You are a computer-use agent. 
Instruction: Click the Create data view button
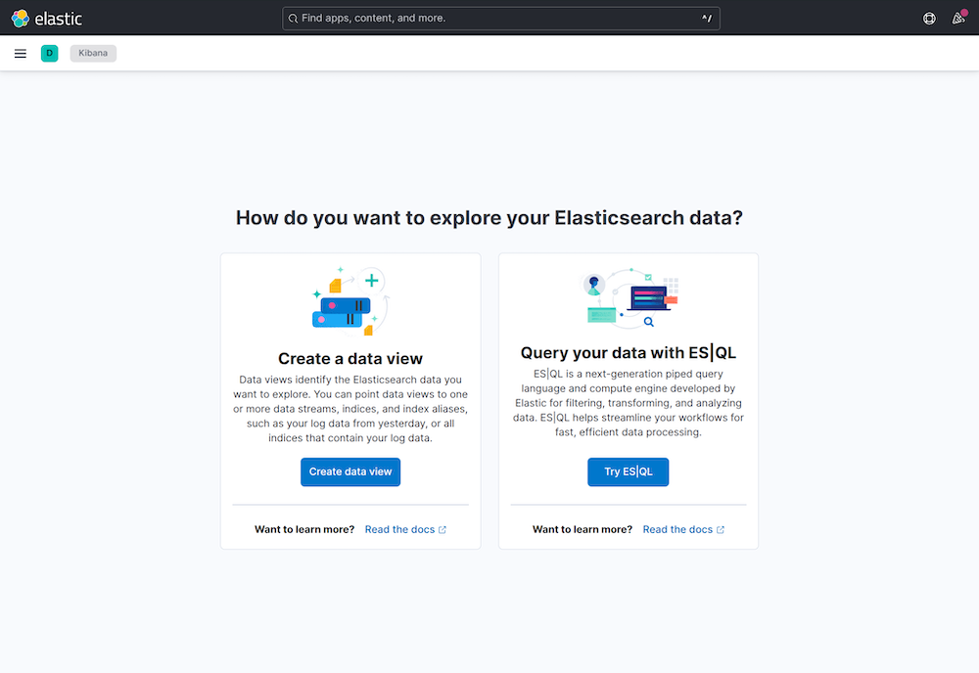(x=350, y=472)
